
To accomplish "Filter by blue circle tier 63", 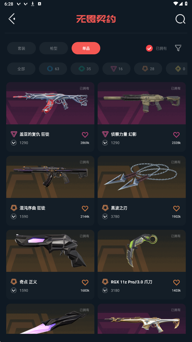I will click(x=53, y=69).
